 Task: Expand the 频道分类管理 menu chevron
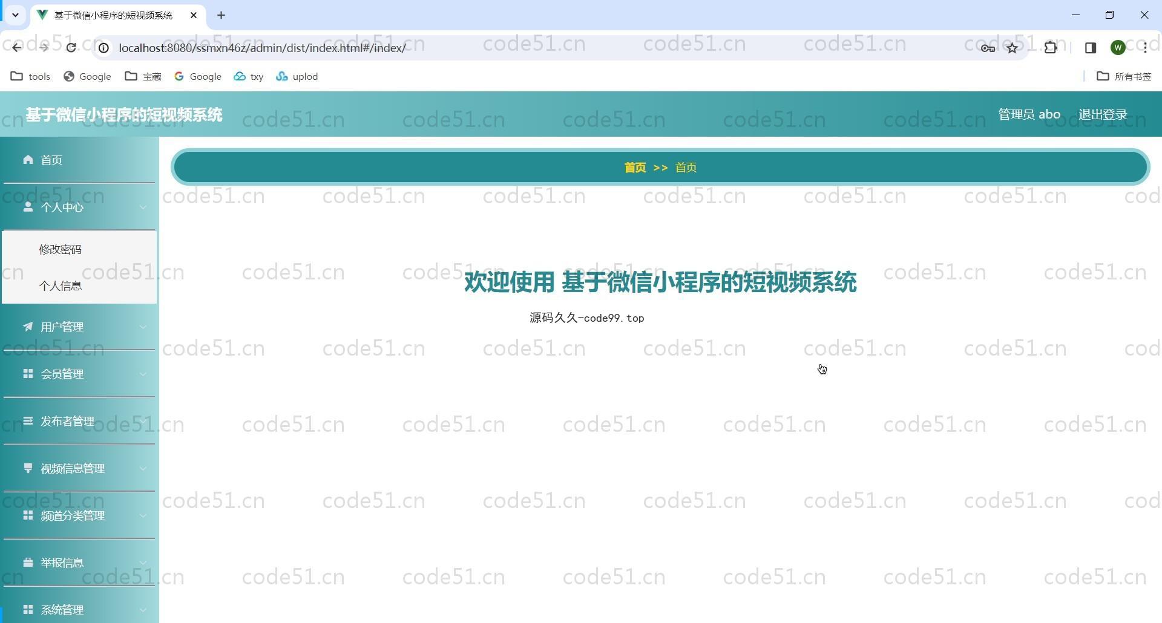(143, 516)
